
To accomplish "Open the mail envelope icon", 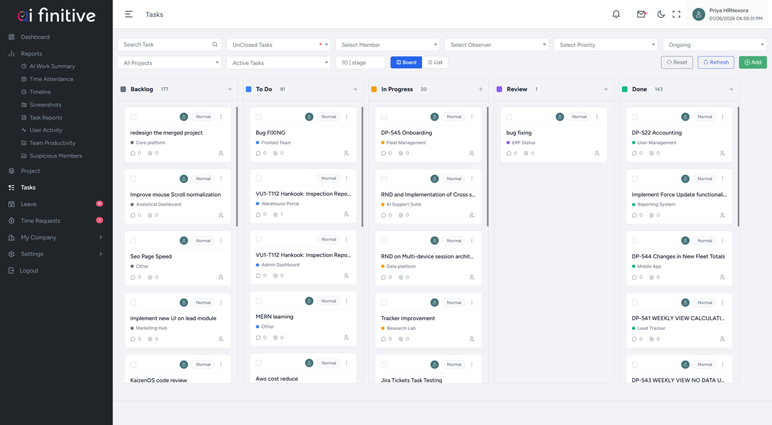I will coord(641,14).
